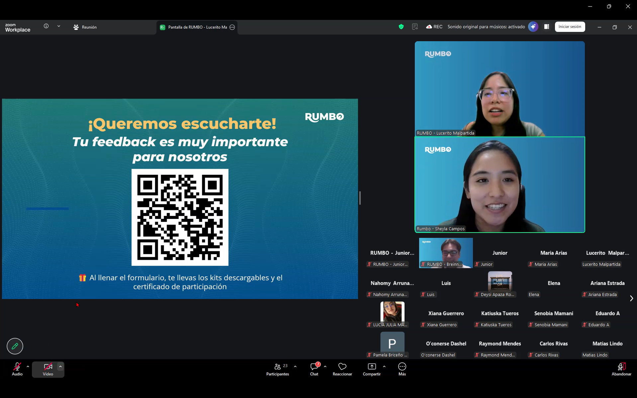Open meeting notes transcript icon

pos(415,27)
